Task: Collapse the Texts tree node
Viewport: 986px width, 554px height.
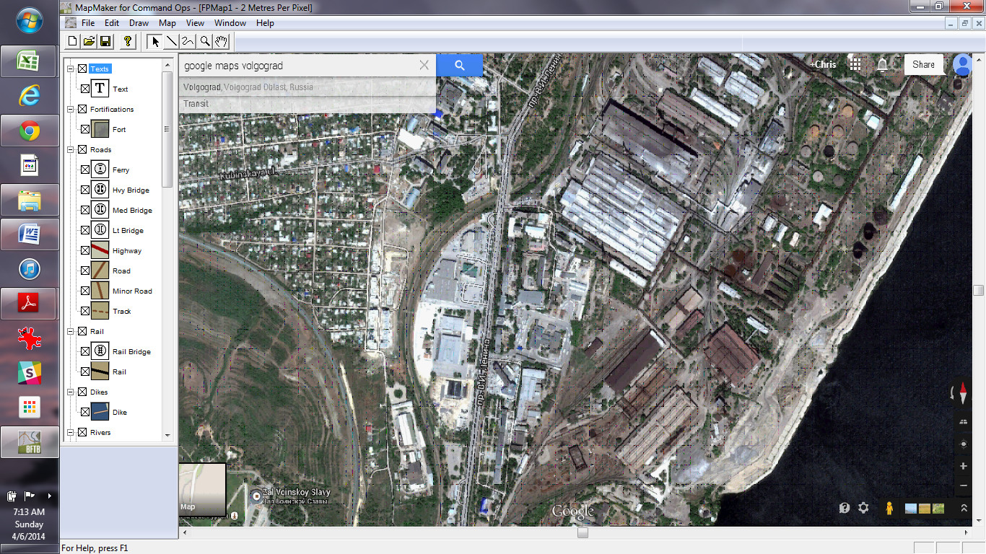Action: pos(71,69)
